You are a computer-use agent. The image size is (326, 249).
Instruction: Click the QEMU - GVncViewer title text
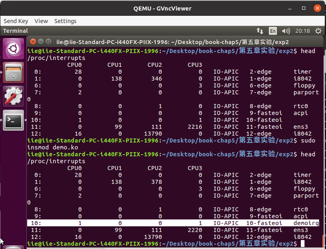tap(162, 9)
